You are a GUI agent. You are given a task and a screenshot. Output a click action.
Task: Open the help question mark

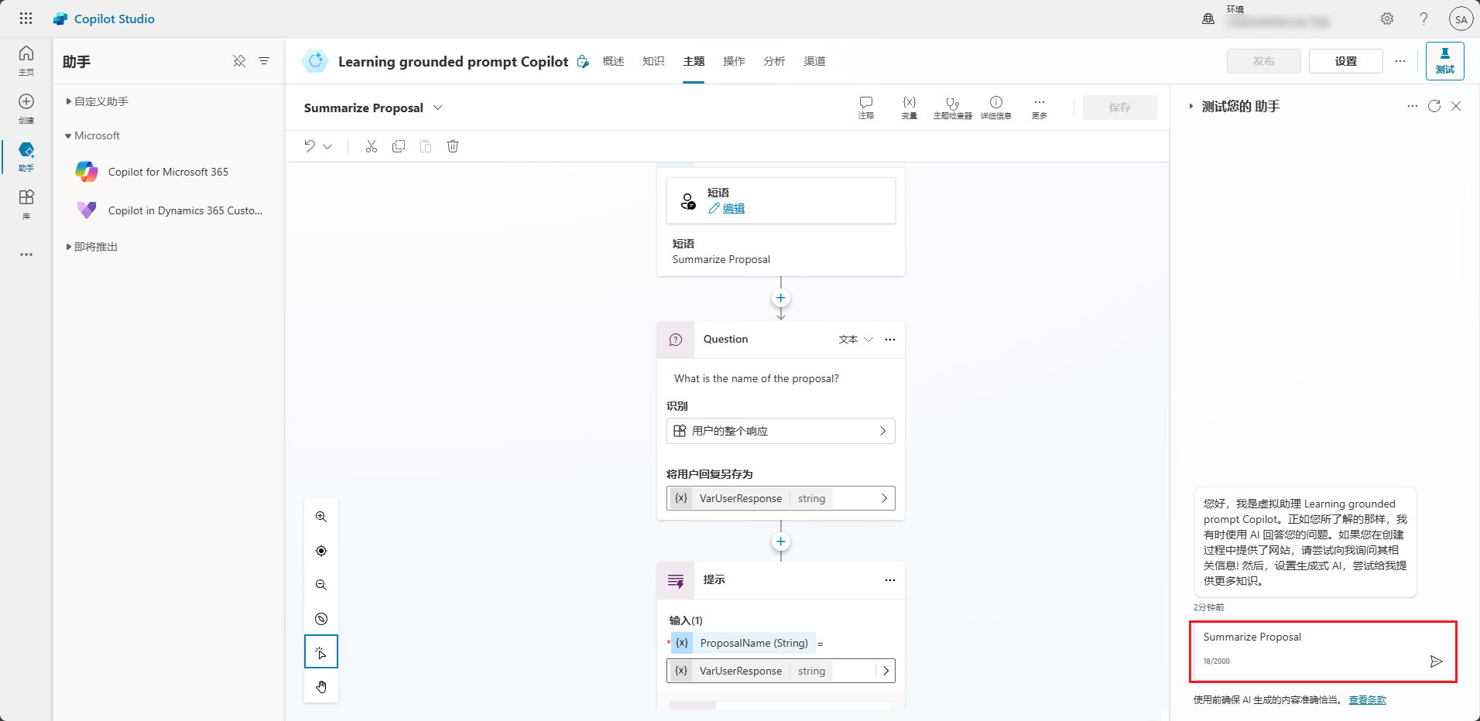pos(1423,19)
